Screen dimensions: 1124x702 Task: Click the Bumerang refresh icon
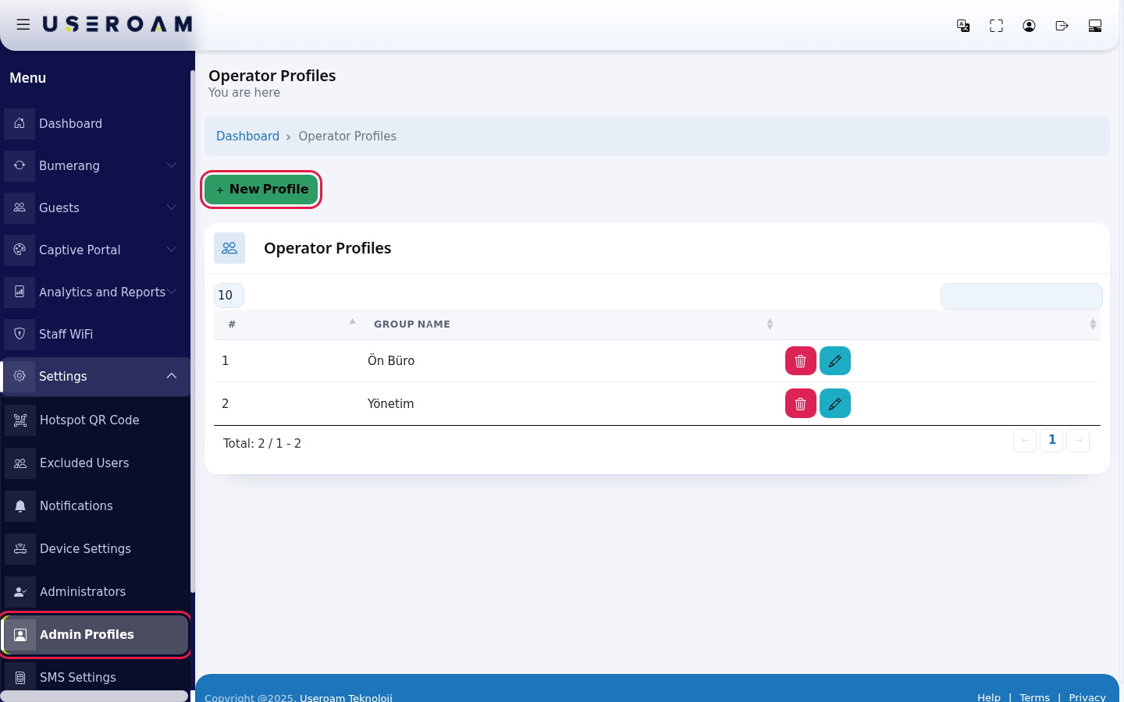(20, 165)
